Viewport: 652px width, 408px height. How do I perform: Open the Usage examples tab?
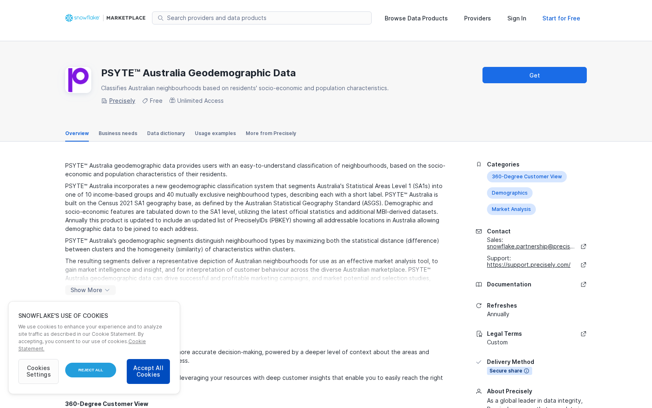tap(215, 133)
